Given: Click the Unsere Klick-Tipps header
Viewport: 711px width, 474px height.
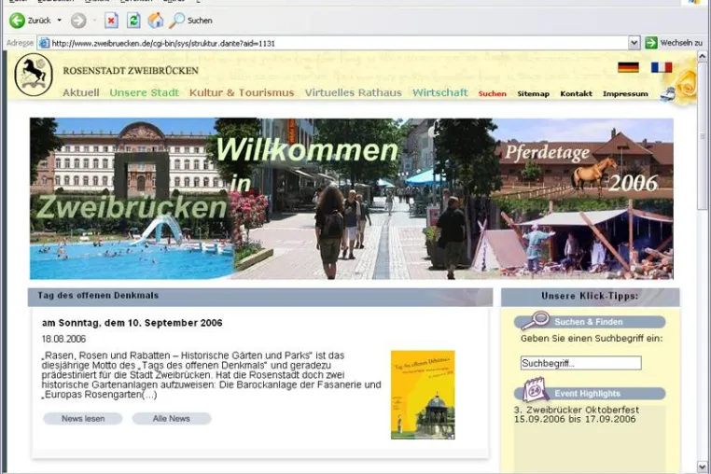Looking at the screenshot, I should (590, 296).
